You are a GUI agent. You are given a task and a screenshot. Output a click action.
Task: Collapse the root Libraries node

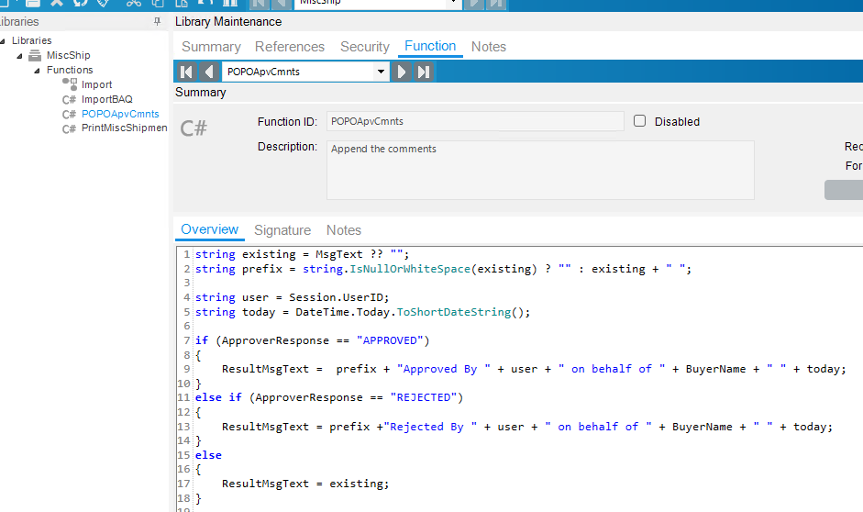pyautogui.click(x=4, y=40)
